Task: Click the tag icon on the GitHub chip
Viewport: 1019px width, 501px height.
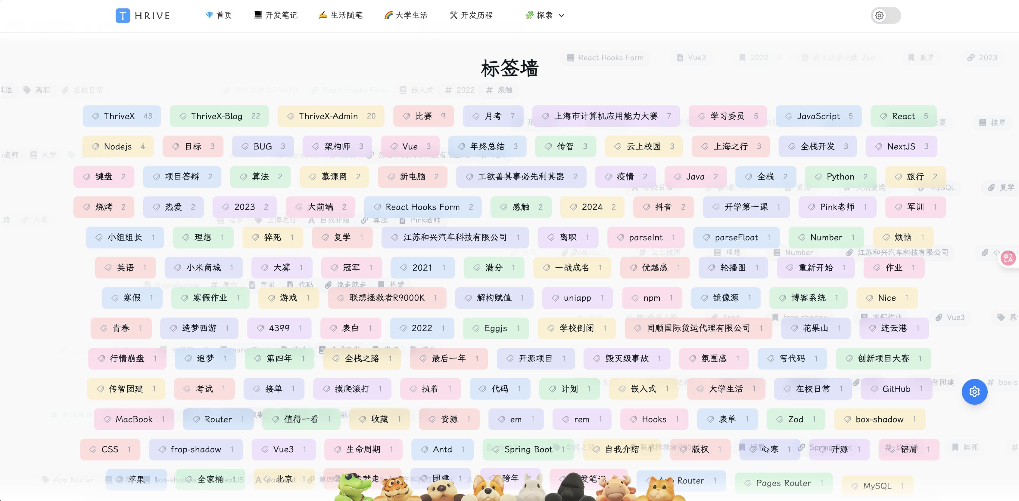Action: [x=874, y=389]
